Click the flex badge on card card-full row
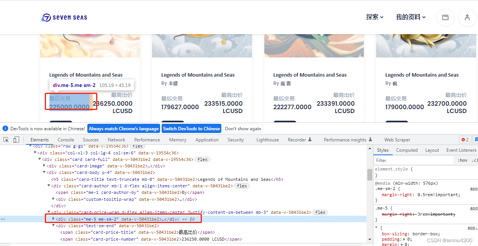This screenshot has height=246, width=478. [202, 159]
